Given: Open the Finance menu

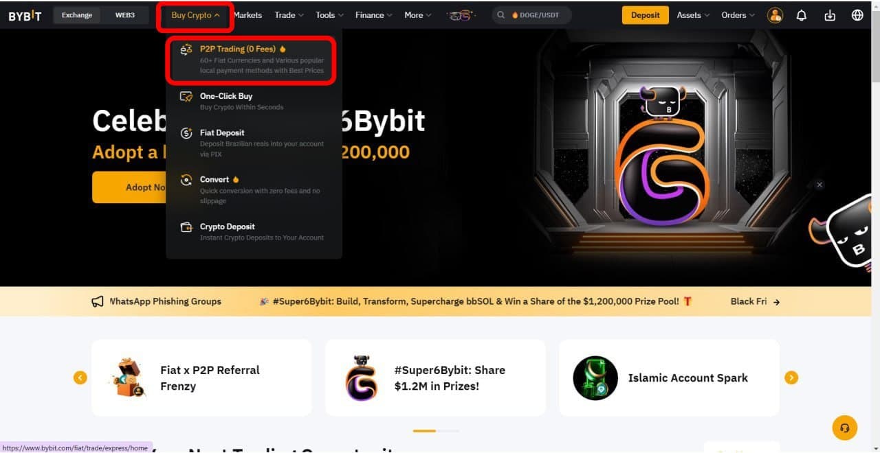Looking at the screenshot, I should click(369, 14).
